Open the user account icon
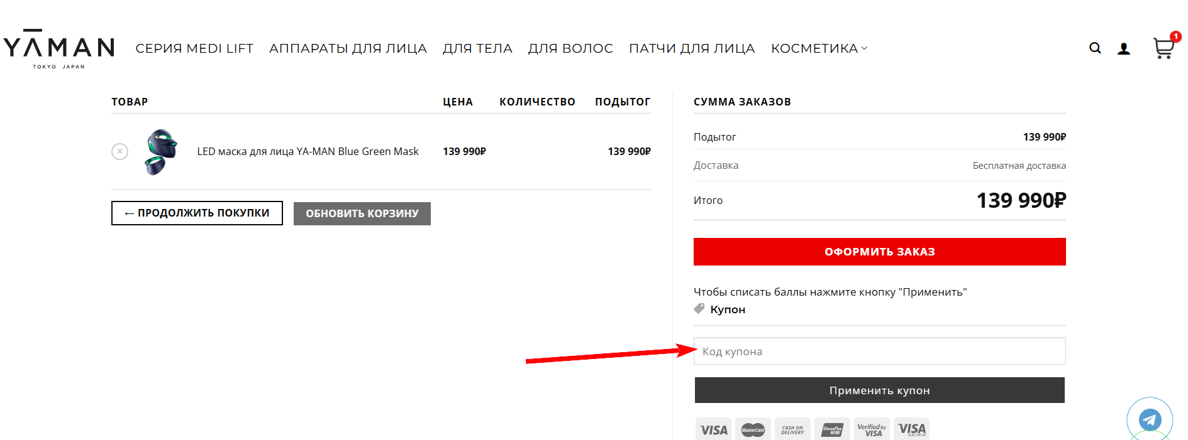 tap(1124, 49)
